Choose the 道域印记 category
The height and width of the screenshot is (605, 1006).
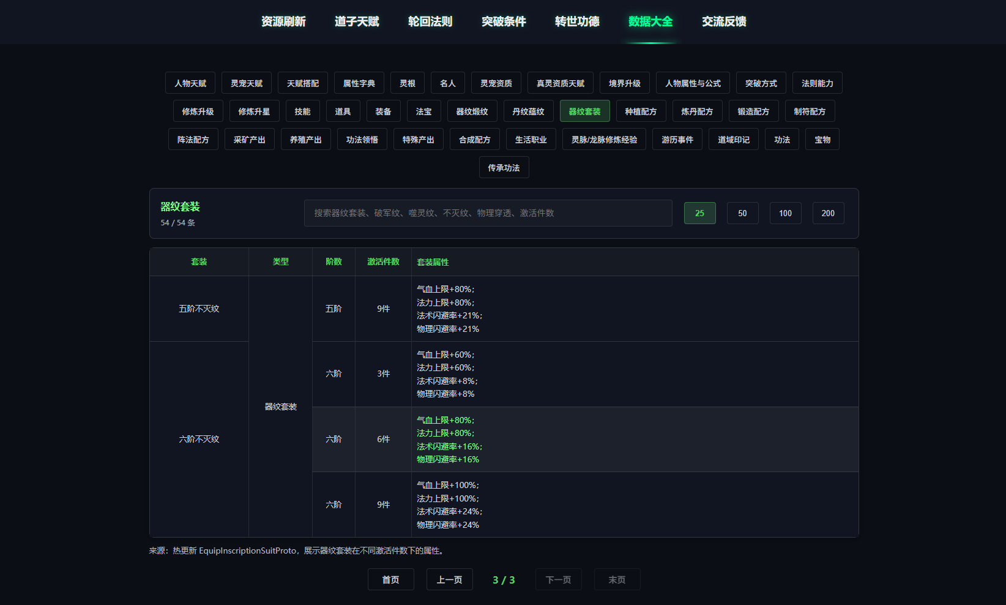pyautogui.click(x=734, y=140)
